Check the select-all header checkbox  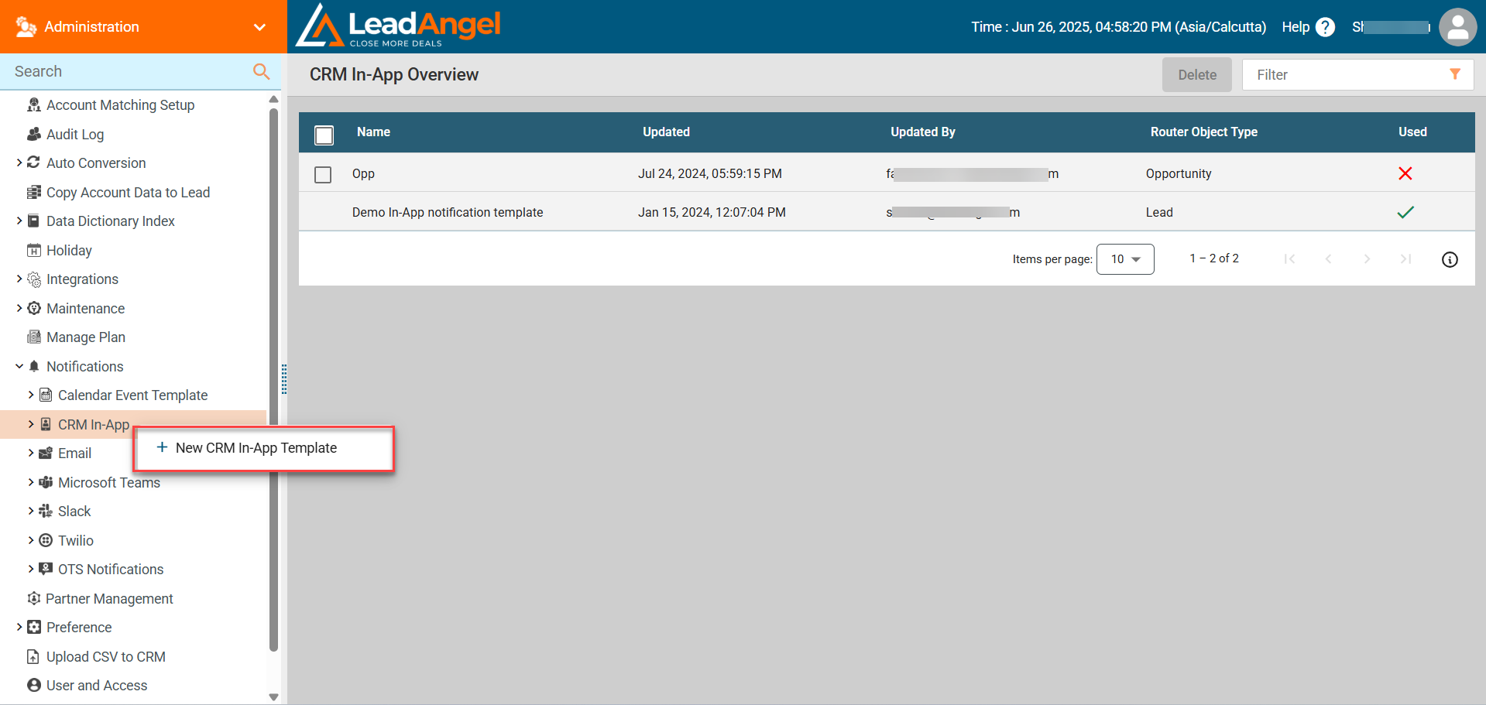coord(324,134)
